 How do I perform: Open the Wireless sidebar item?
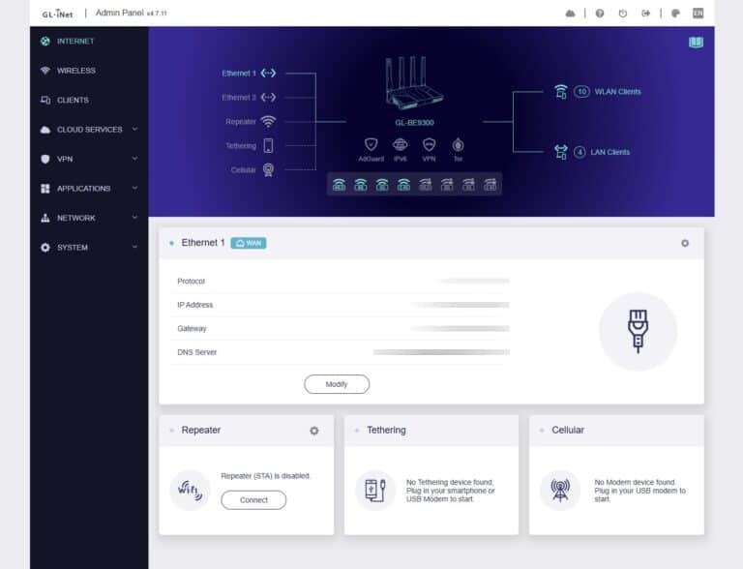pyautogui.click(x=89, y=71)
